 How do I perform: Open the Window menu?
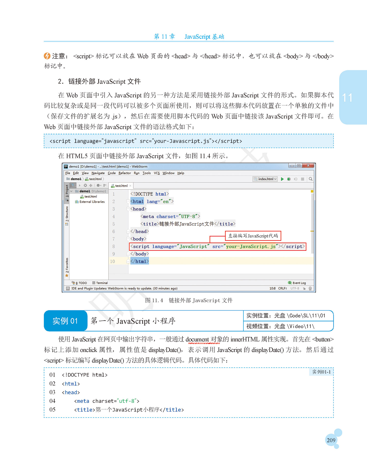pyautogui.click(x=168, y=173)
